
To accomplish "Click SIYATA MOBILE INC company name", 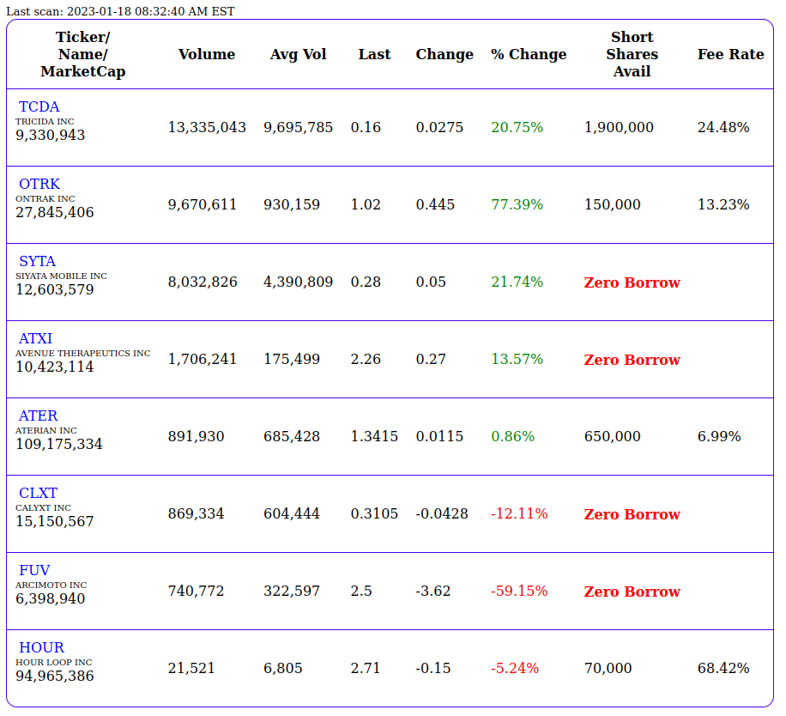I will tap(61, 276).
